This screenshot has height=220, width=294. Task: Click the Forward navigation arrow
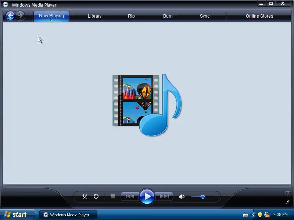click(20, 15)
